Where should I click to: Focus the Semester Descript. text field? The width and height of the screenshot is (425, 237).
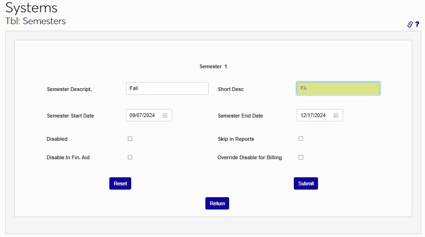tap(167, 89)
